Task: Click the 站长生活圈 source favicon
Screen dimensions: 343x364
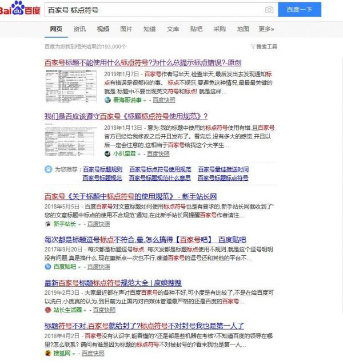Action: pyautogui.click(x=48, y=310)
